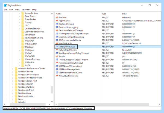Expand the Time Zones key

pyautogui.click(x=19, y=16)
